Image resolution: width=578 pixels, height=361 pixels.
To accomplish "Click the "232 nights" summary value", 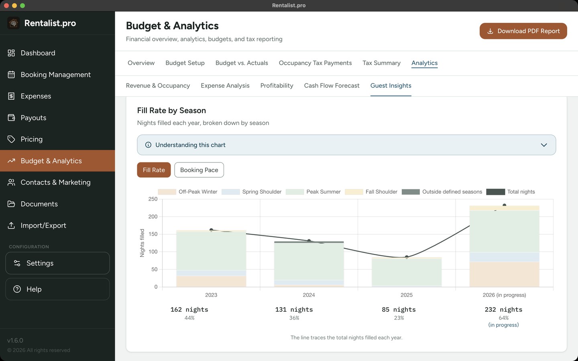I will pos(503,310).
